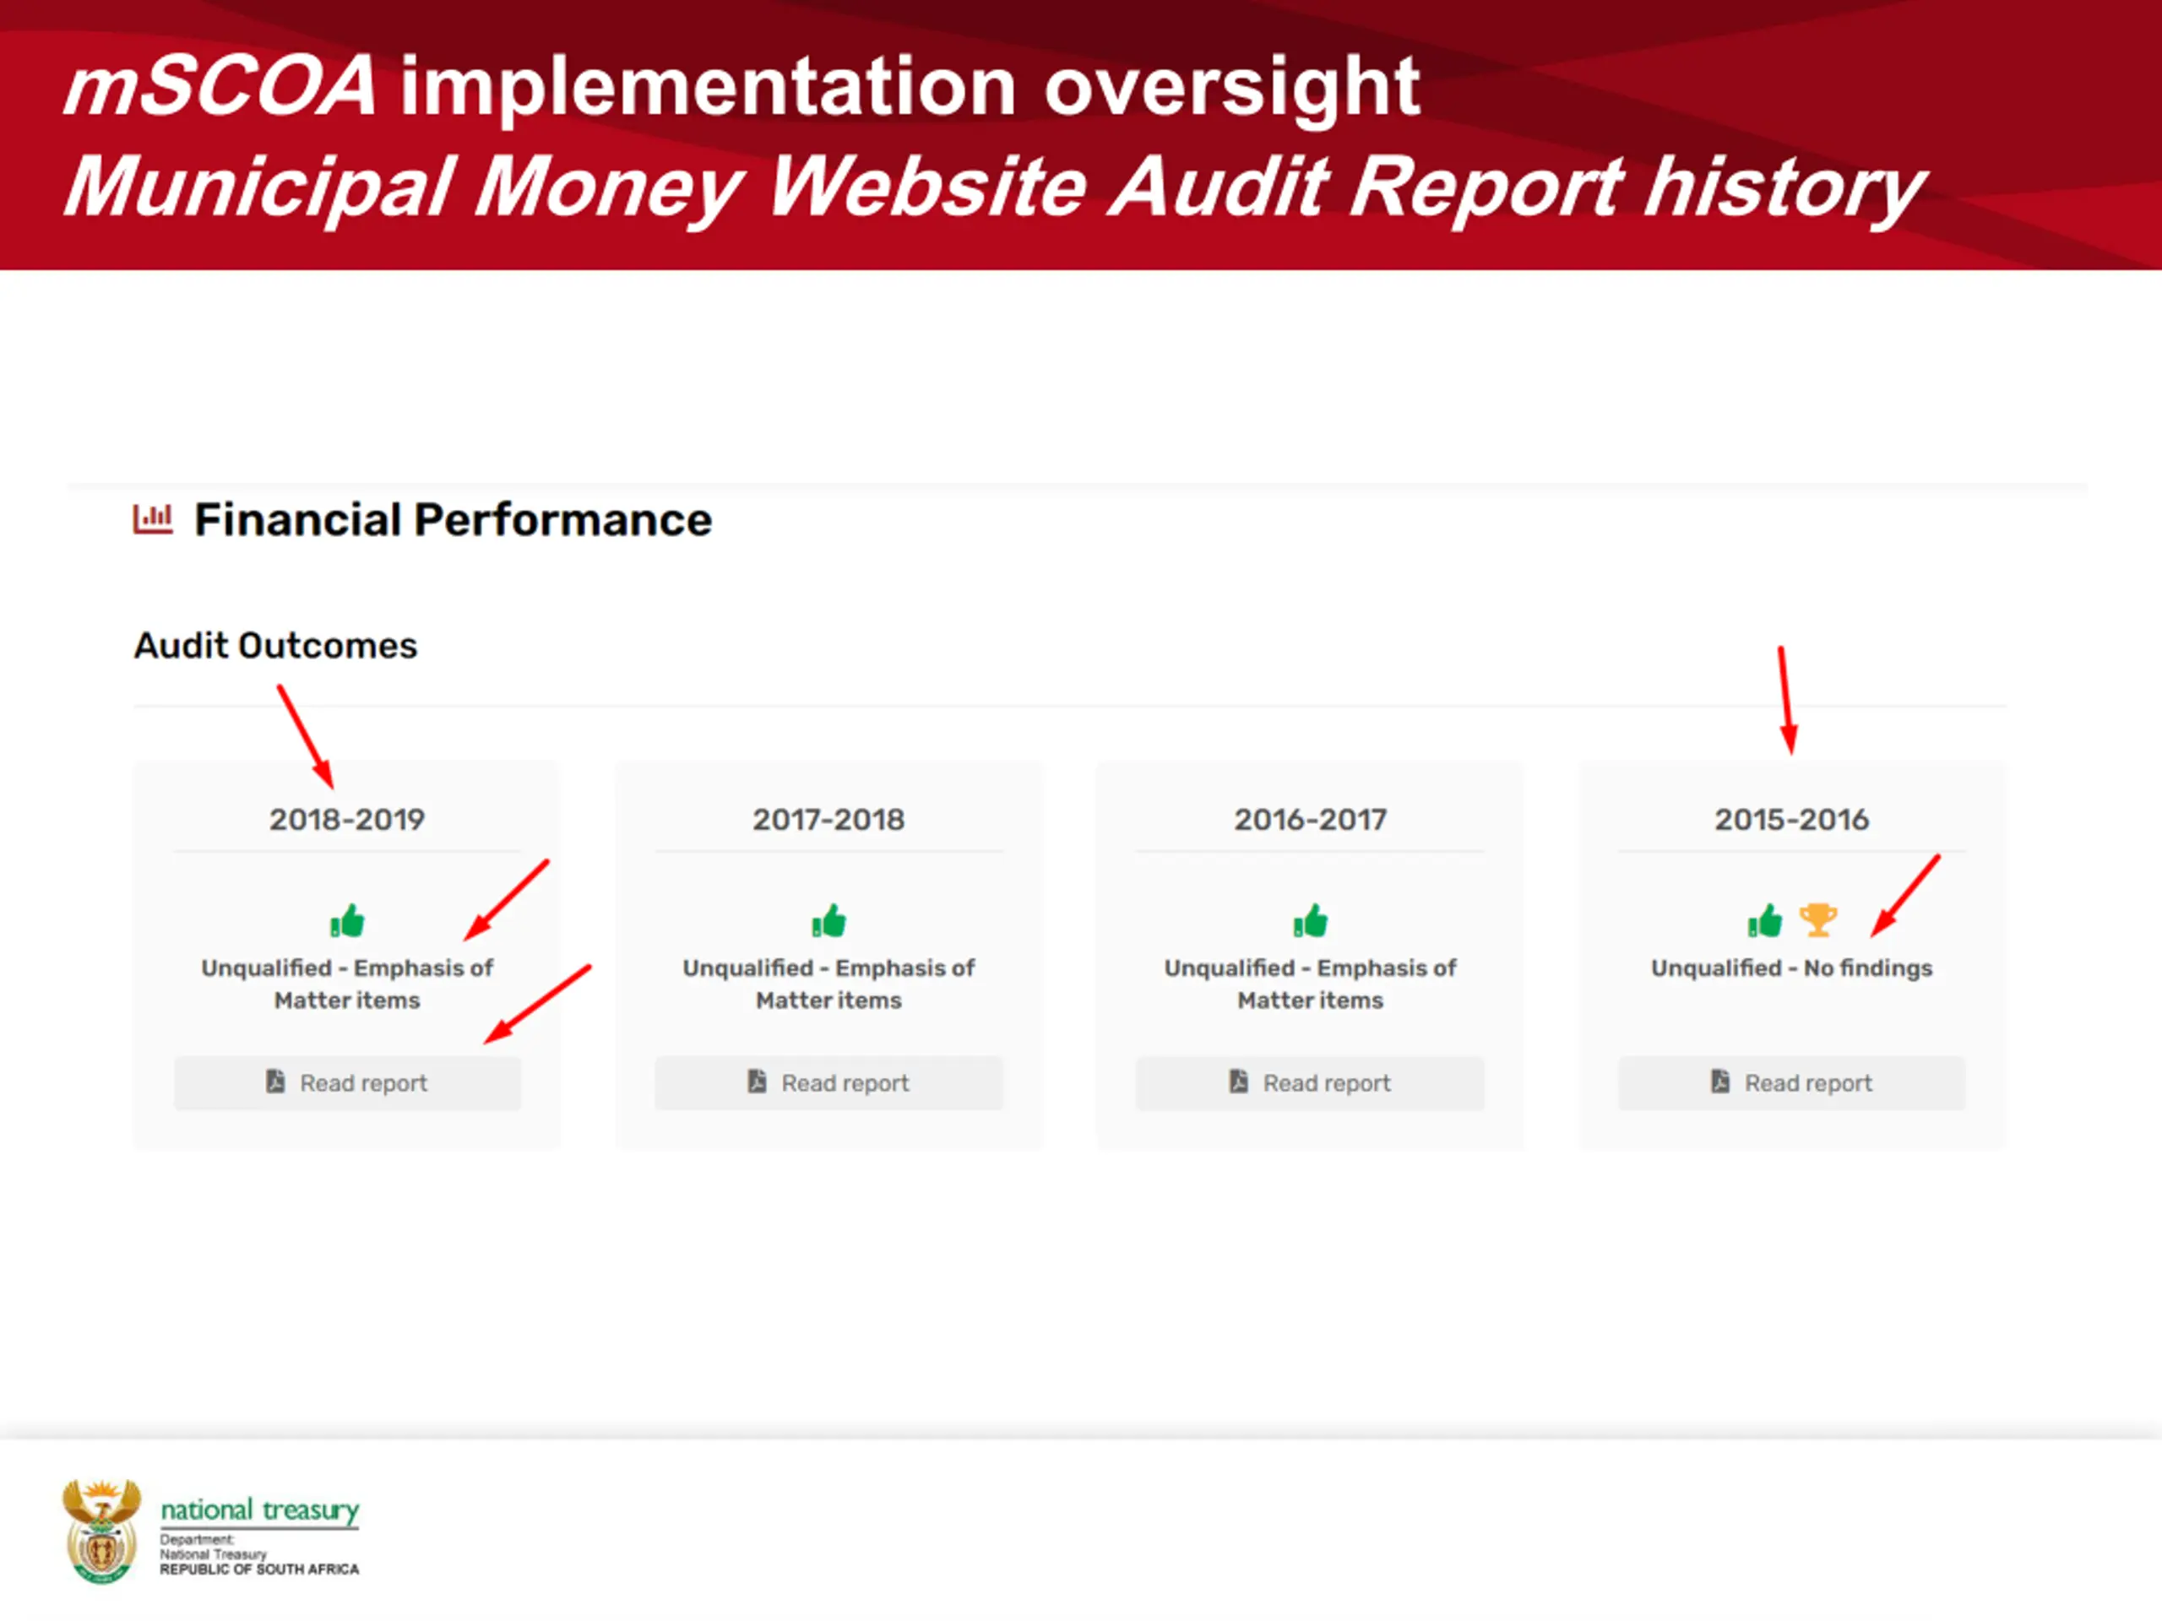Open the 2017-2018 Read report button
The width and height of the screenshot is (2162, 1621).
pos(828,1082)
